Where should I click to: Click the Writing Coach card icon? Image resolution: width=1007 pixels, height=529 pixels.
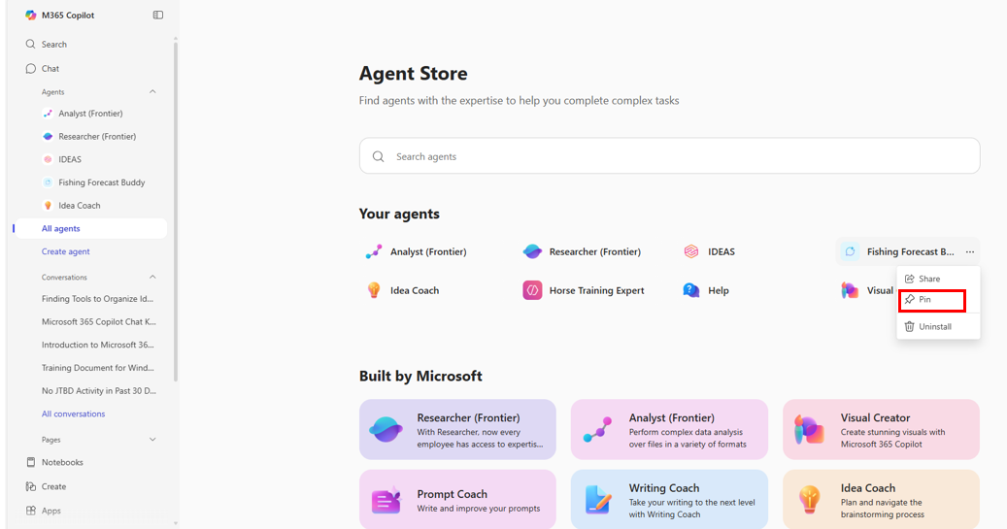(598, 500)
